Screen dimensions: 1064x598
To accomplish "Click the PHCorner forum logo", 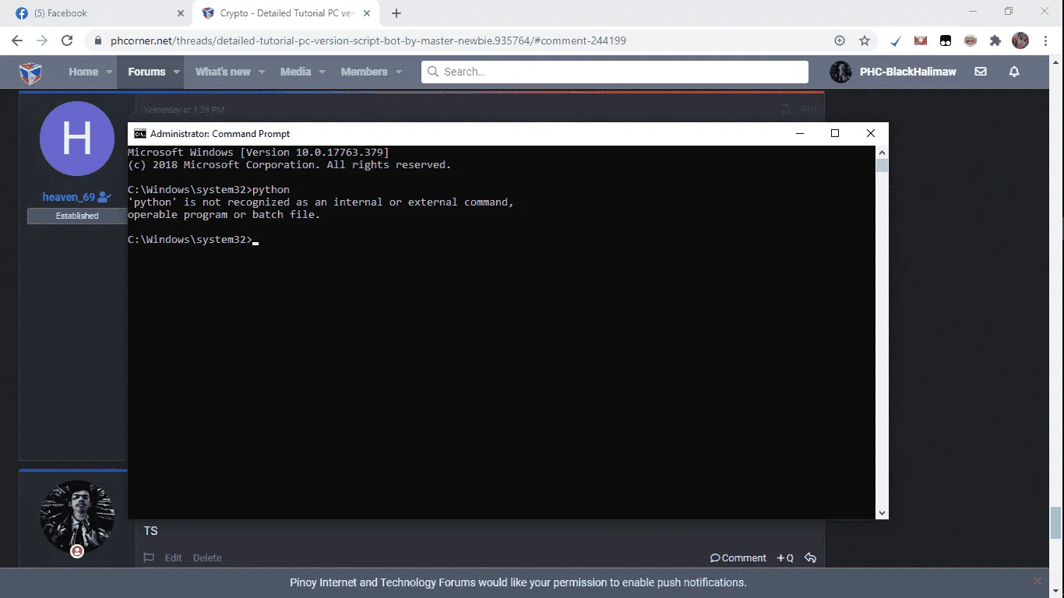I will tap(30, 72).
